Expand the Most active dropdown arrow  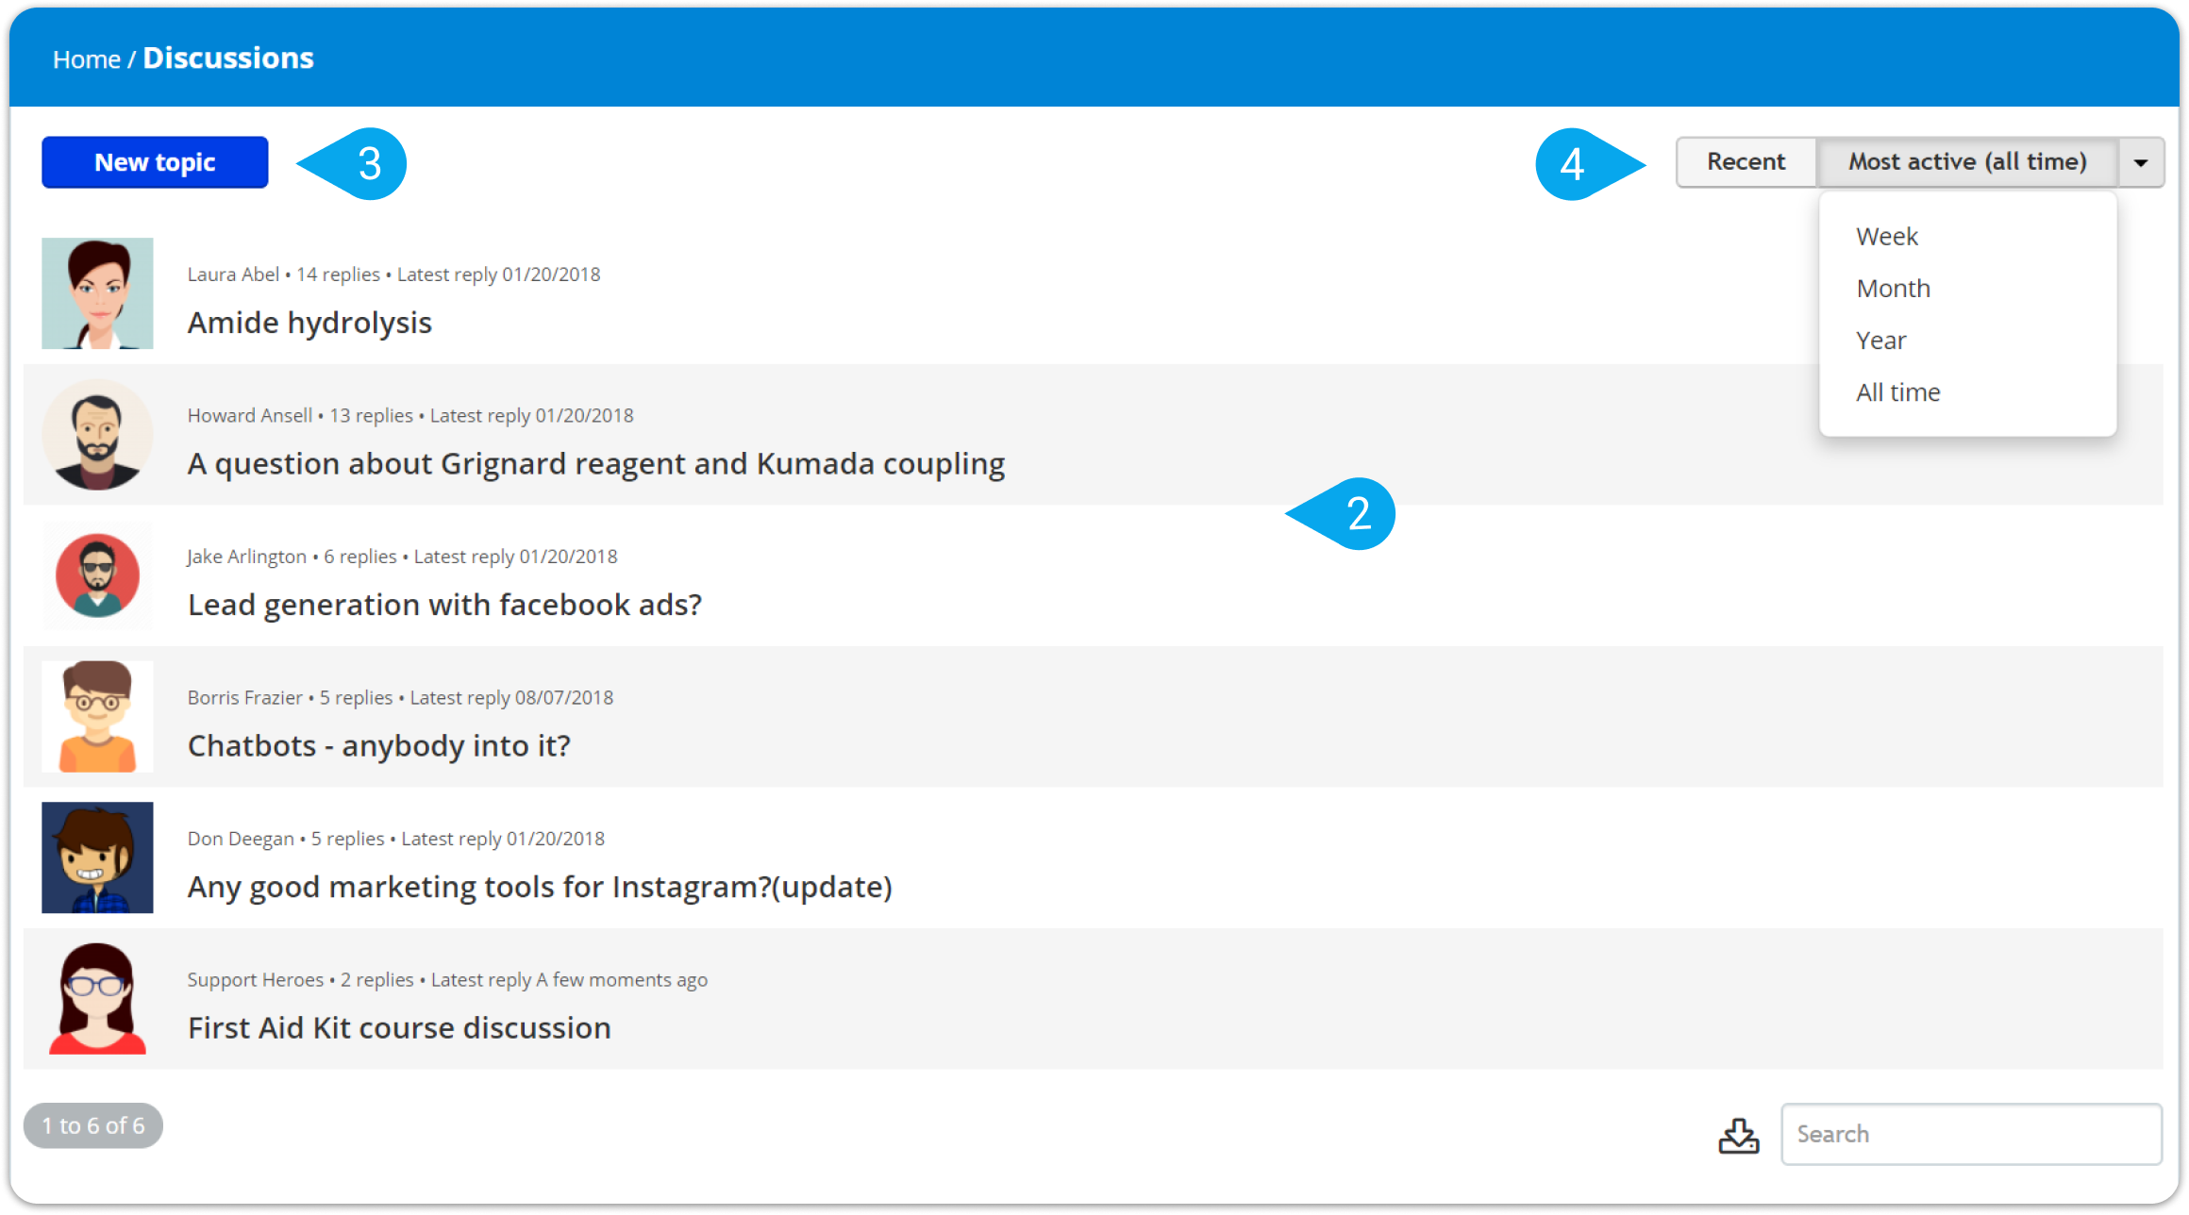tap(2141, 162)
